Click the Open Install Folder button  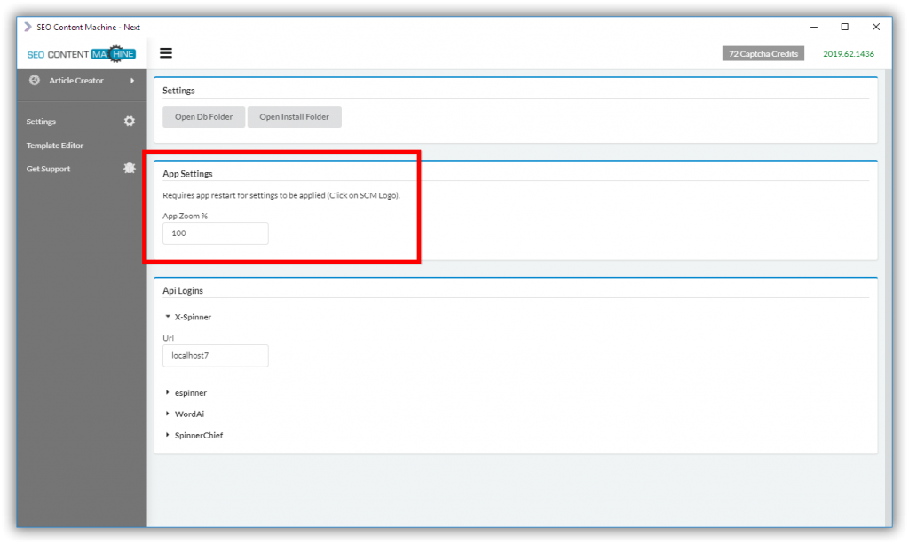(x=294, y=116)
